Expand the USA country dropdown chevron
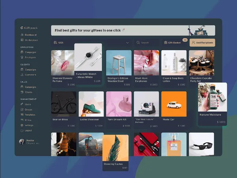The height and width of the screenshot is (178, 237). coord(128,43)
